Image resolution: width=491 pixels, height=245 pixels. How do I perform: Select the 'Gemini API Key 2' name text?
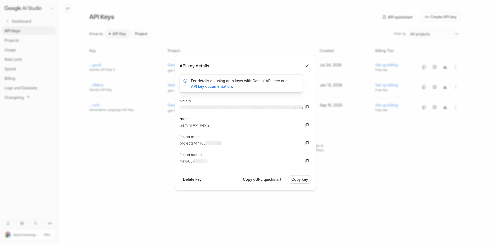pos(194,125)
